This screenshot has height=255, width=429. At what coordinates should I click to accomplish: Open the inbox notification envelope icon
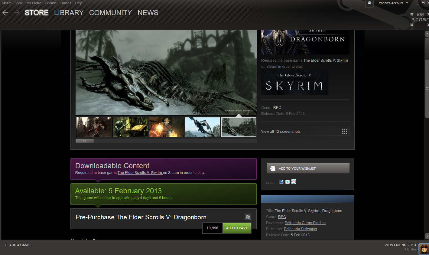point(369,3)
